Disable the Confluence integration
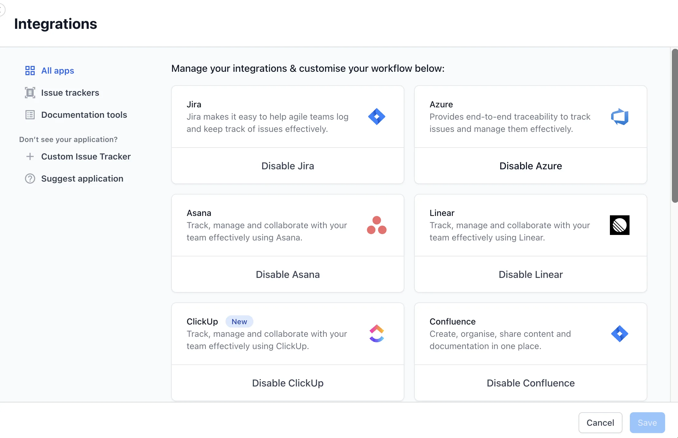 [530, 383]
